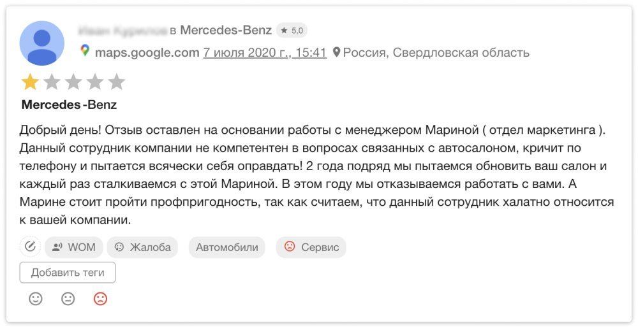Open the maps.google.com source link
638x330 pixels.
coord(147,52)
